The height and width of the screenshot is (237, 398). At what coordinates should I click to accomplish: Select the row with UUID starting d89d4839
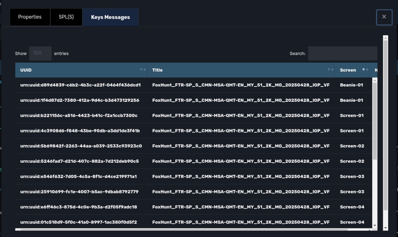pyautogui.click(x=80, y=85)
